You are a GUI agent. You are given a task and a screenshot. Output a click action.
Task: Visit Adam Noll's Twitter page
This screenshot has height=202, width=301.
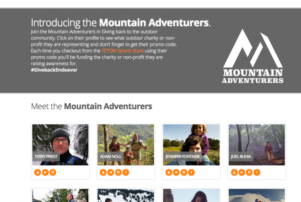point(111,172)
